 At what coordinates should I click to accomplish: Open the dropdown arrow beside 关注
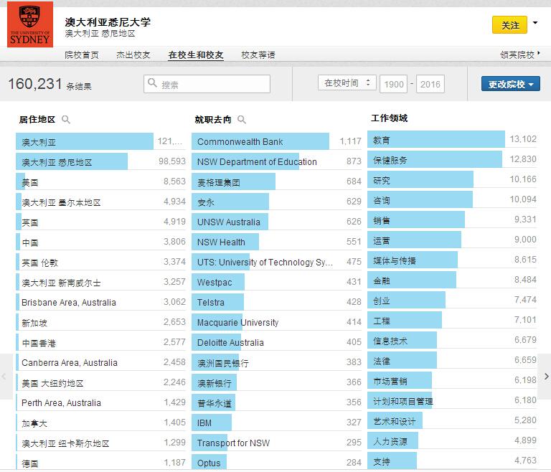pos(534,23)
